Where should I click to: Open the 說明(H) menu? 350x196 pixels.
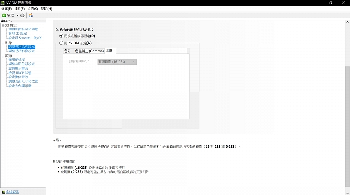click(x=46, y=9)
